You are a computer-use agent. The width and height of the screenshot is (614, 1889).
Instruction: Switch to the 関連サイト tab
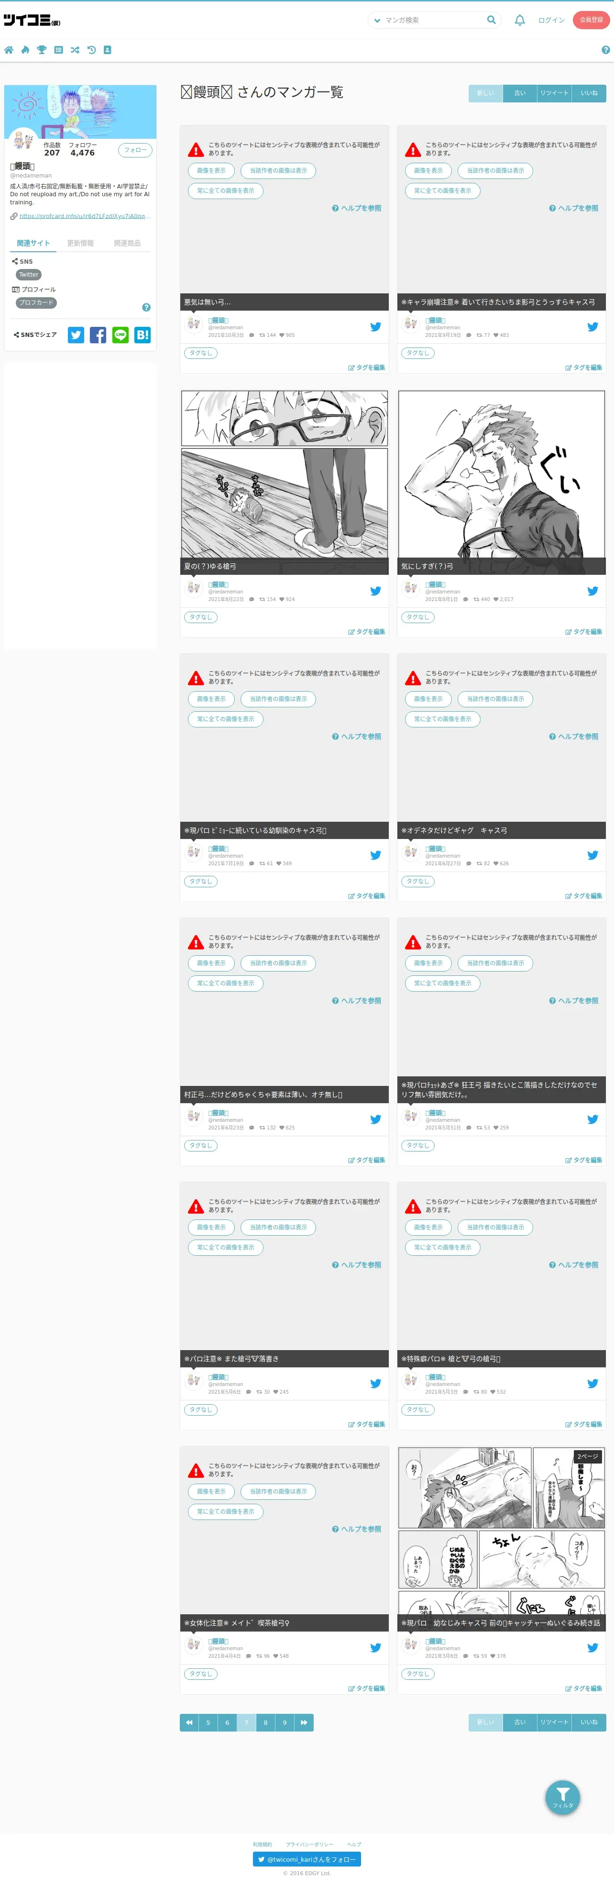(x=33, y=244)
